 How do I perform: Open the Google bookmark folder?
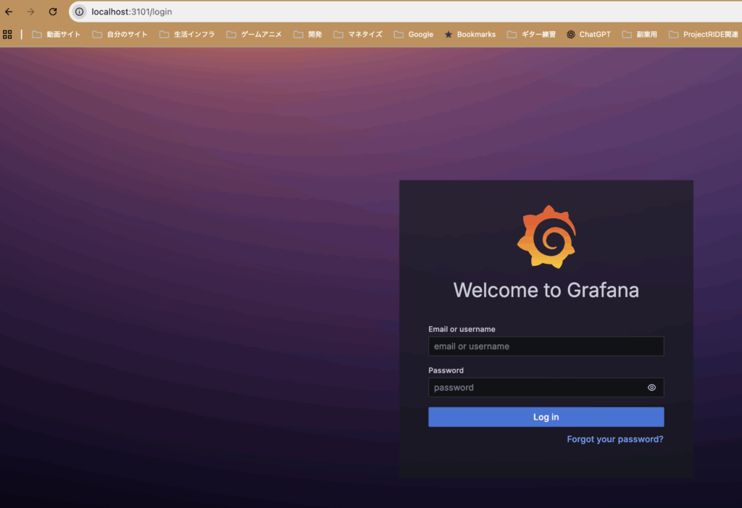pos(413,34)
